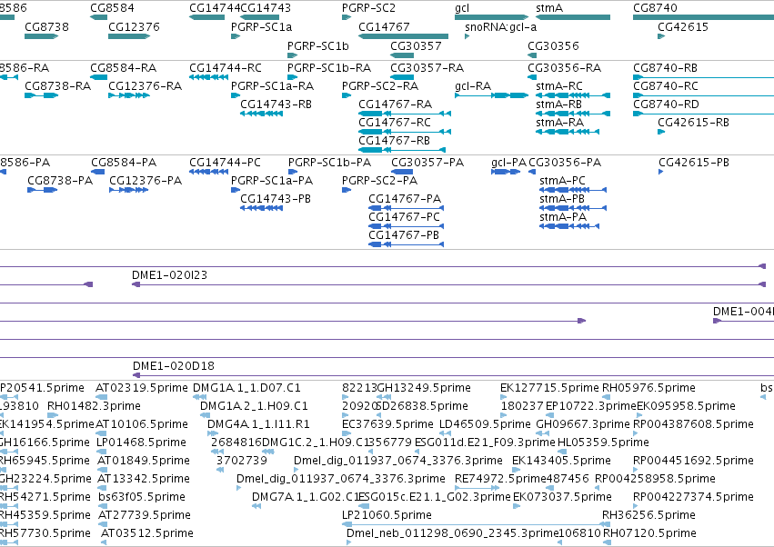
Task: Click the DME1-020I23 BAC clone label
Action: point(170,275)
